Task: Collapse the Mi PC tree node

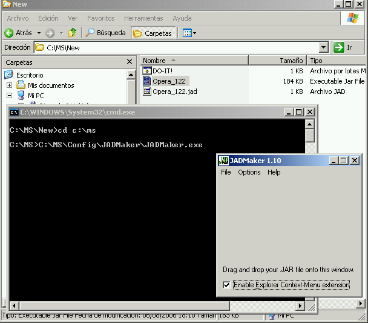Action: (10, 96)
